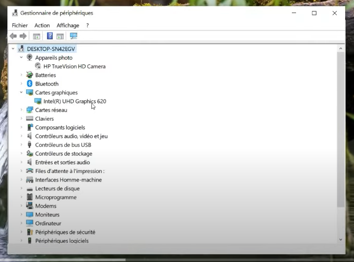Select the Bluetooth device category icon
The image size is (354, 262).
(30, 84)
